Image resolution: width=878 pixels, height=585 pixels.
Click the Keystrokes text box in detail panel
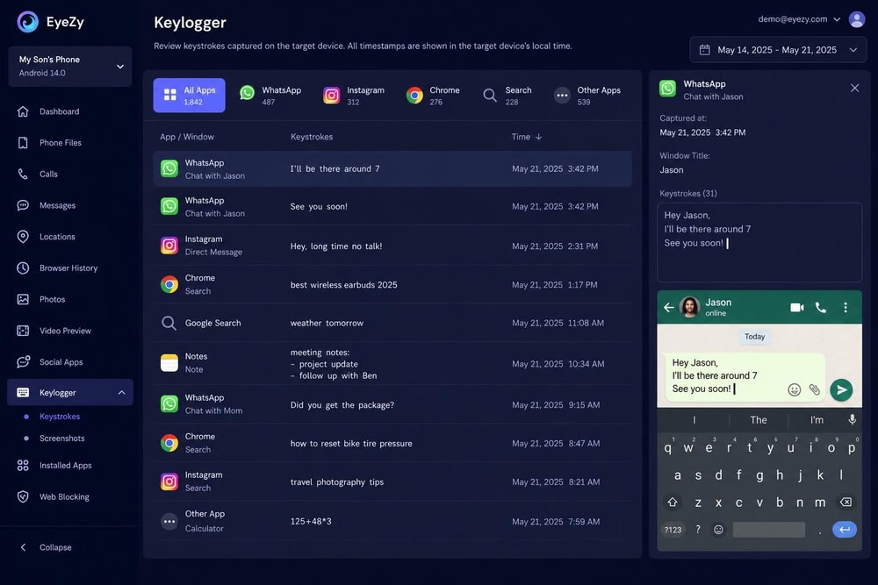coord(759,242)
